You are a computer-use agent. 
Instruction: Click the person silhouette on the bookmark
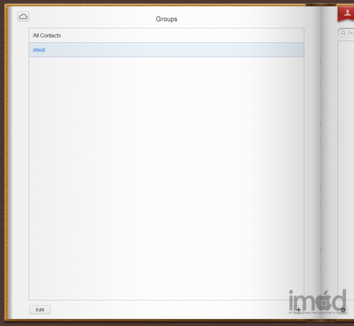pyautogui.click(x=348, y=12)
